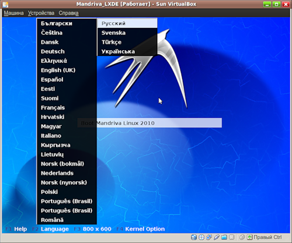
Task: Open the F3 800 x 600 resolution option
Action: (92, 229)
